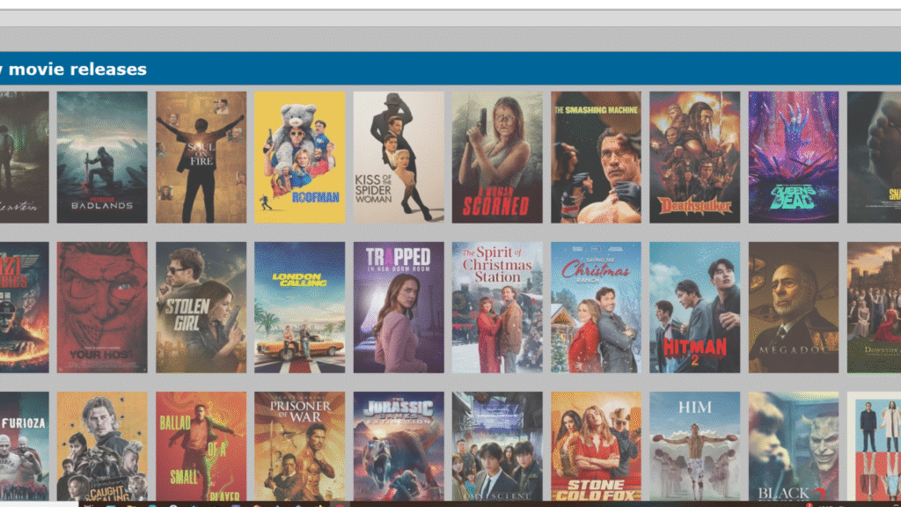Select the Soul on Fire poster
Screen dimensions: 901x507
coord(201,157)
